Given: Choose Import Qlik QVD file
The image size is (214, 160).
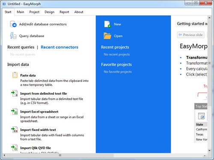Looking at the screenshot, I should click(x=36, y=148).
